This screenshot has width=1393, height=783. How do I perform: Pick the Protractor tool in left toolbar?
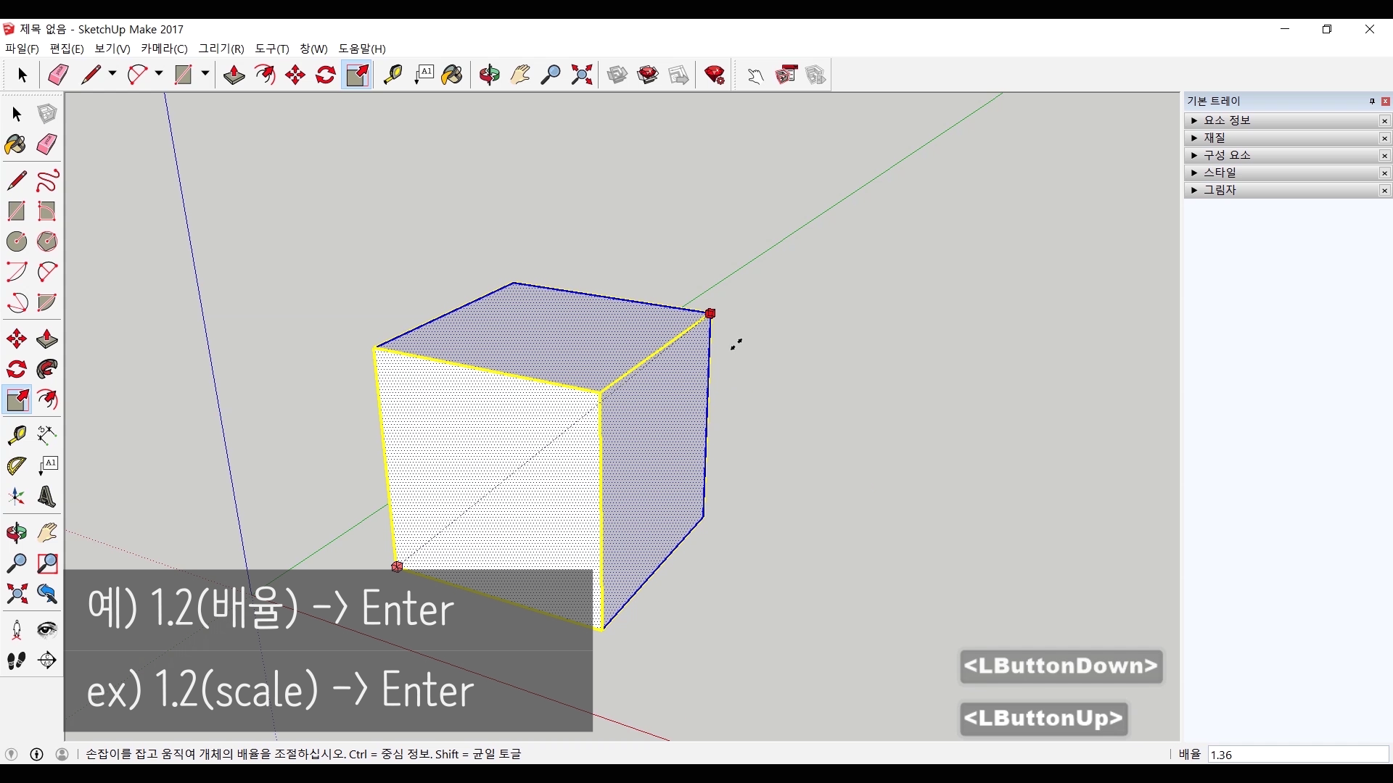pyautogui.click(x=16, y=465)
